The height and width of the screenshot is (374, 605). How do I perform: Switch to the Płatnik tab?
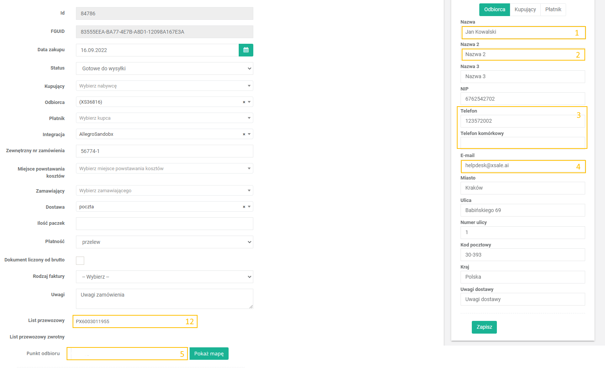553,10
